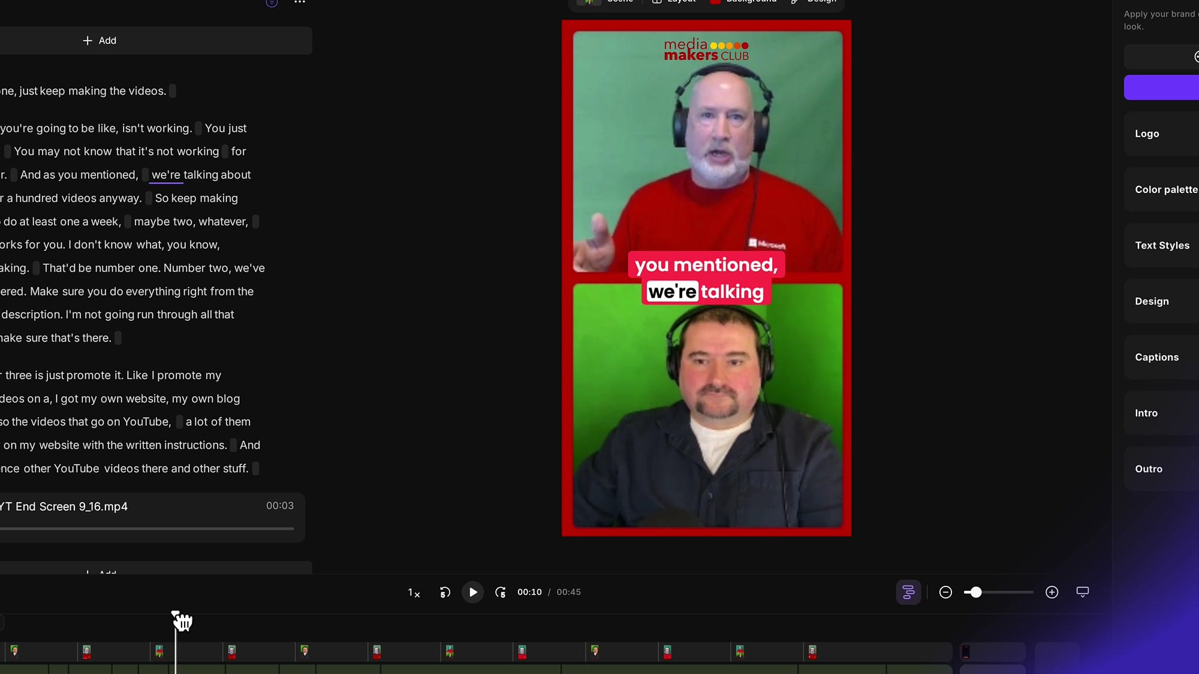The height and width of the screenshot is (674, 1199).
Task: Open the canvas preview display options icon
Action: 1083,592
